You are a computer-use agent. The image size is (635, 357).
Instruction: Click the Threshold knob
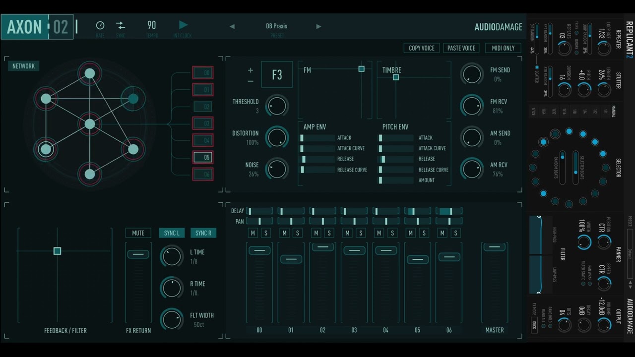click(277, 106)
